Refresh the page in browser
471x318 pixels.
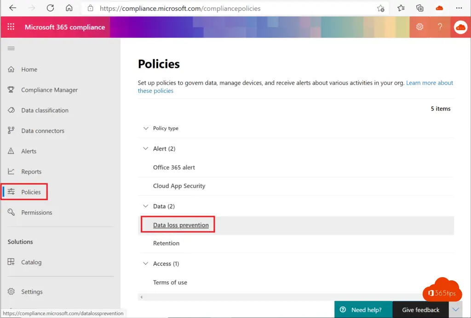coord(50,8)
